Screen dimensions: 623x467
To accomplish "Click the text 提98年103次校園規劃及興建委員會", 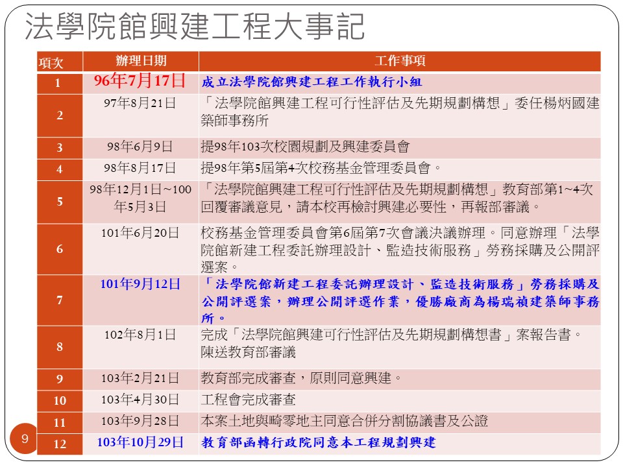I will click(x=305, y=147).
